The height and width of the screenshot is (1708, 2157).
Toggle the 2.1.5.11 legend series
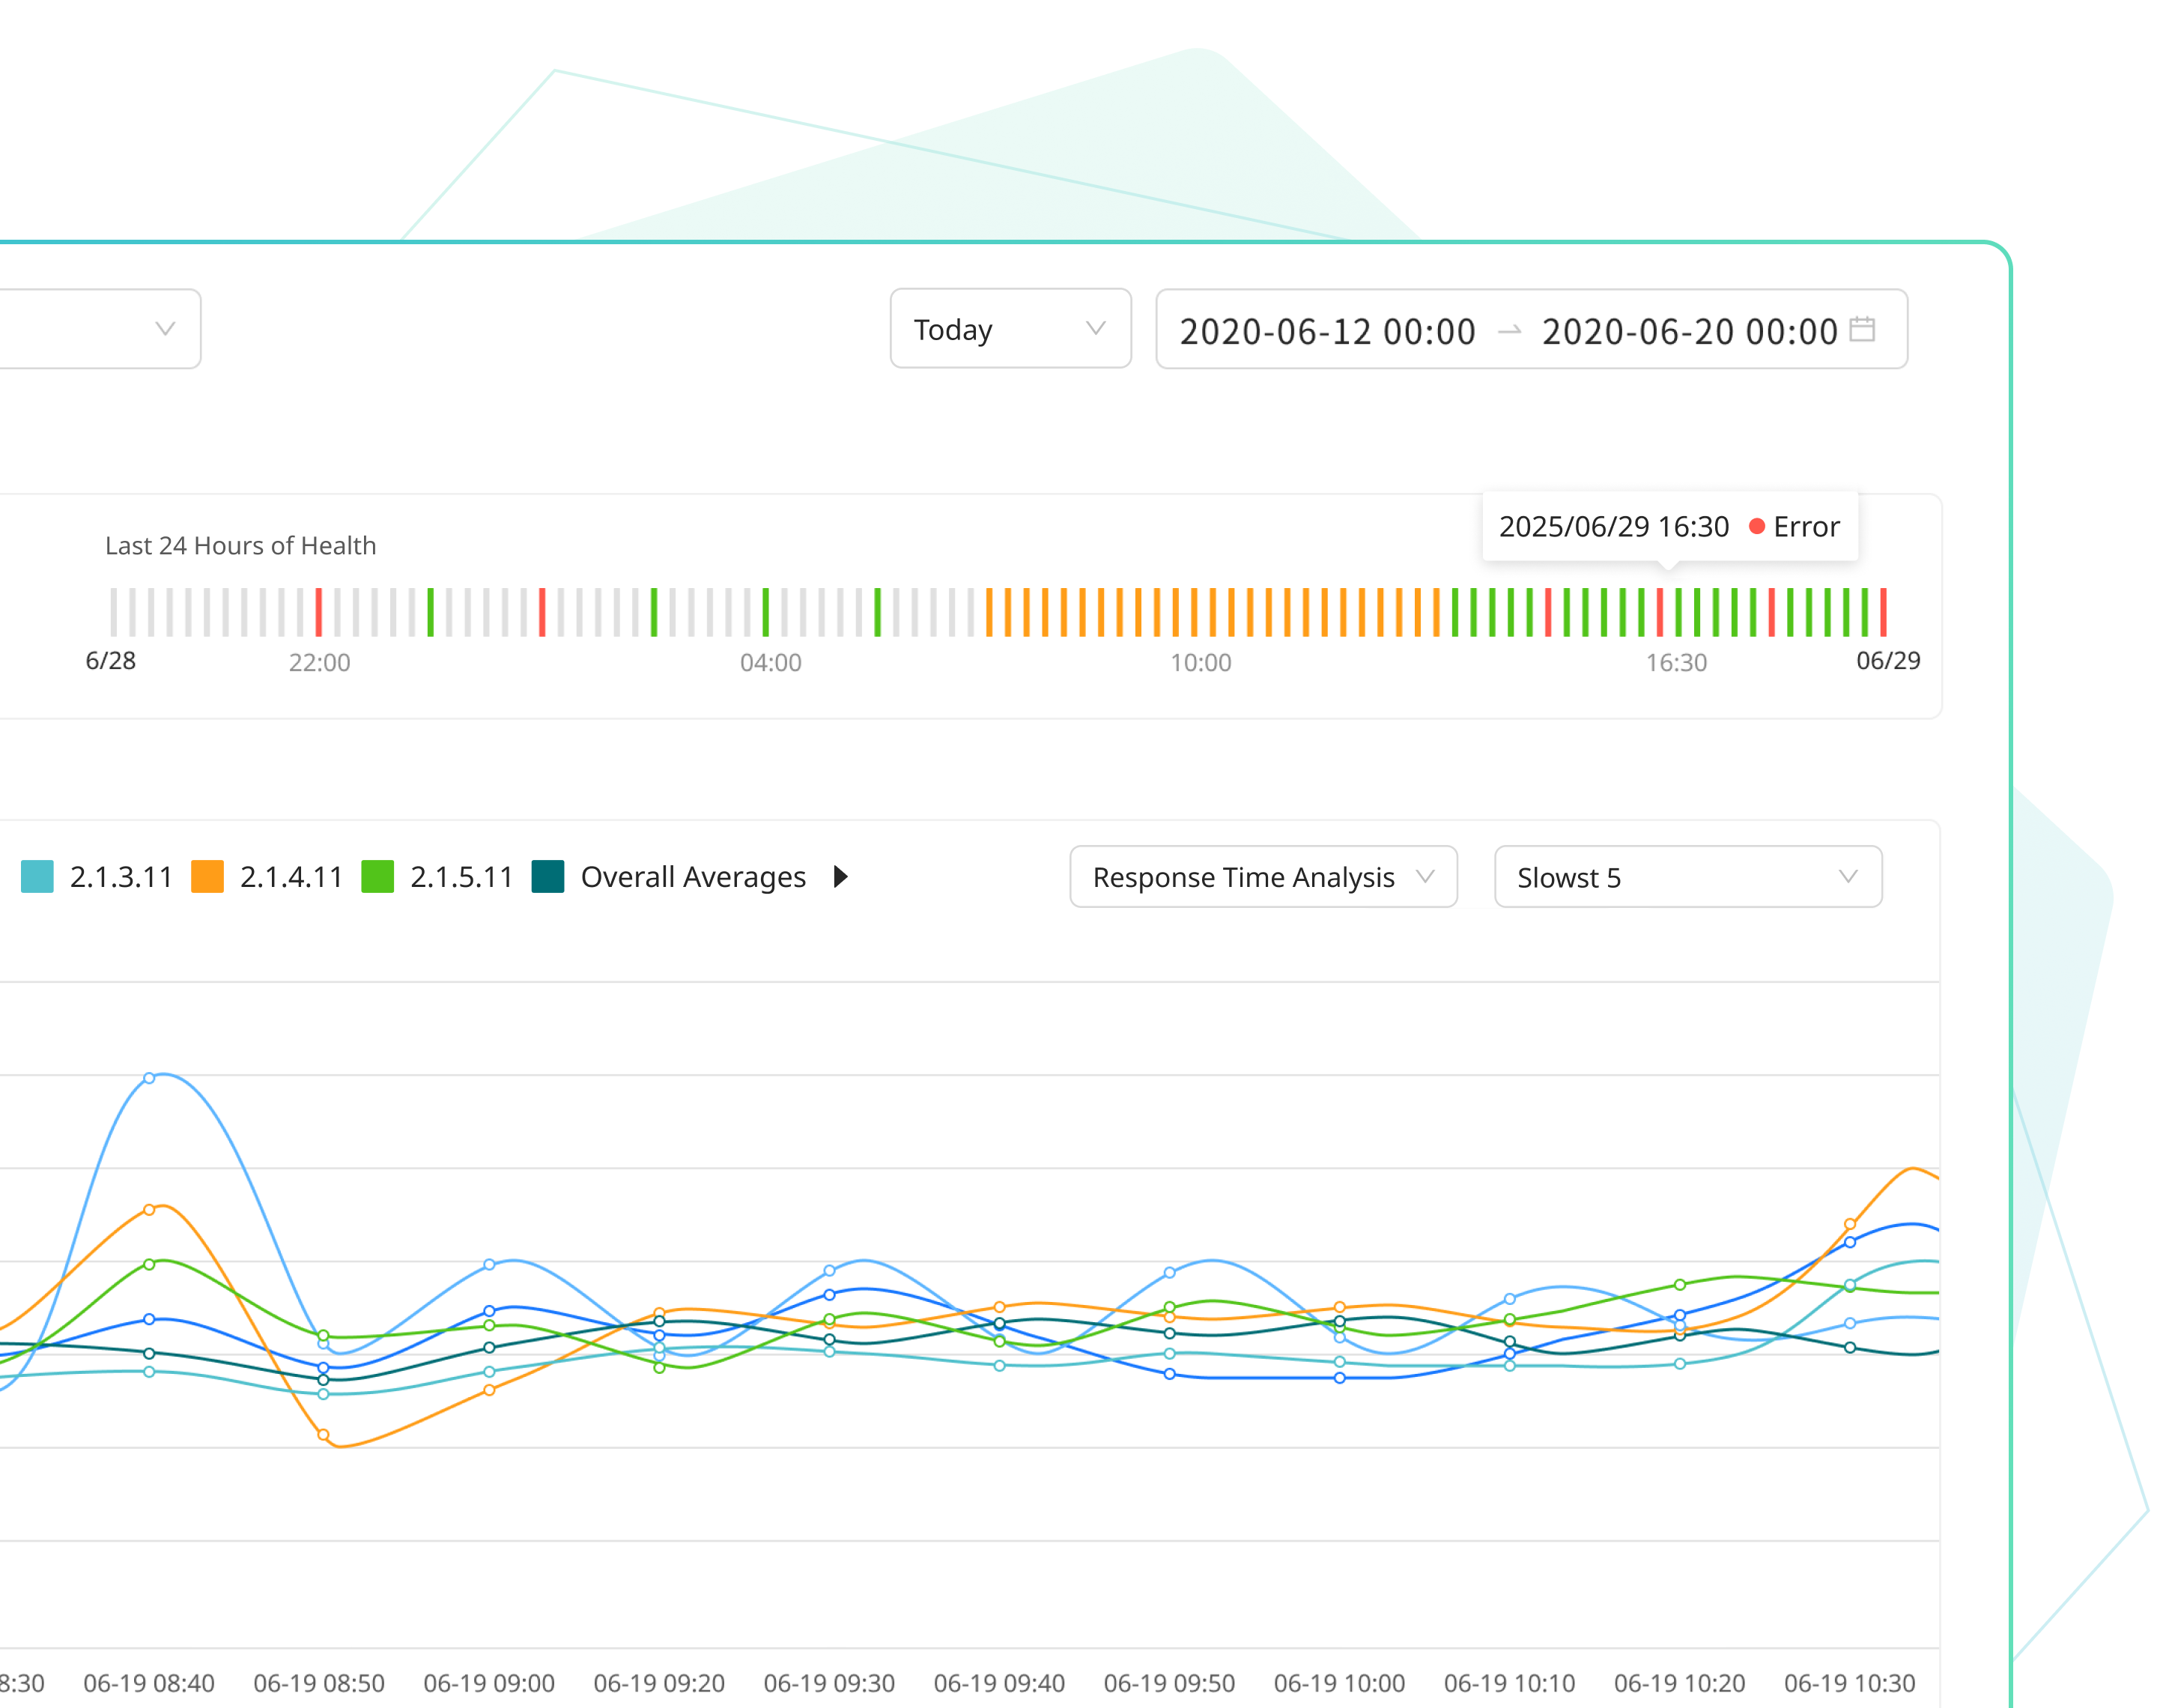[461, 877]
